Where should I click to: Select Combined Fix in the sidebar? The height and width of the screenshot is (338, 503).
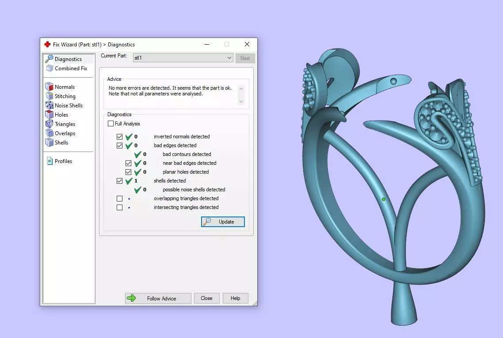(71, 68)
